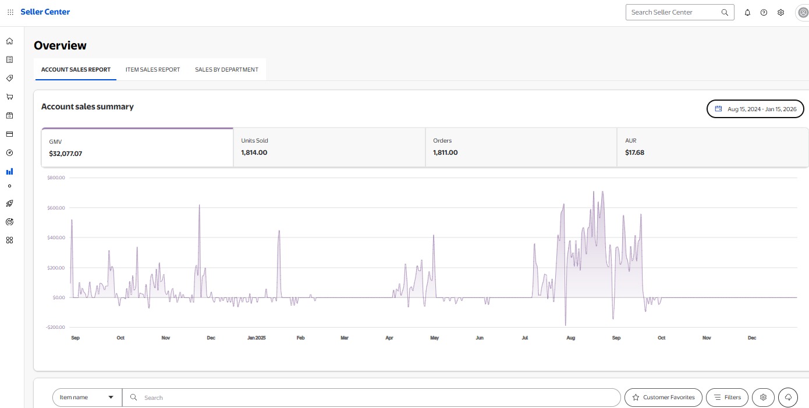Viewport: 809px width, 408px height.
Task: Select the AUR metric card
Action: [x=712, y=147]
